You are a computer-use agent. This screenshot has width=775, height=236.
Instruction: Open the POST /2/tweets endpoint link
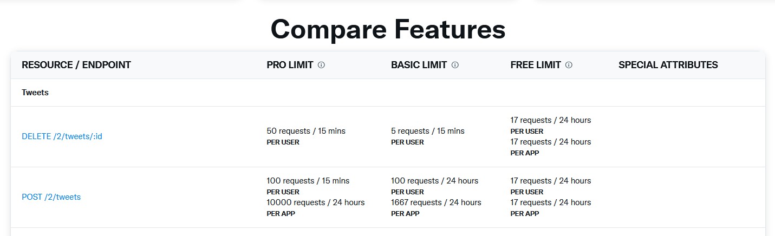(51, 197)
